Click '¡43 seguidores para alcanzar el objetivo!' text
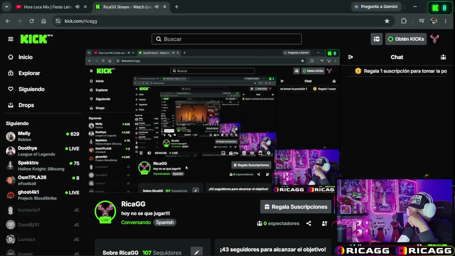The width and height of the screenshot is (455, 256). click(x=273, y=250)
